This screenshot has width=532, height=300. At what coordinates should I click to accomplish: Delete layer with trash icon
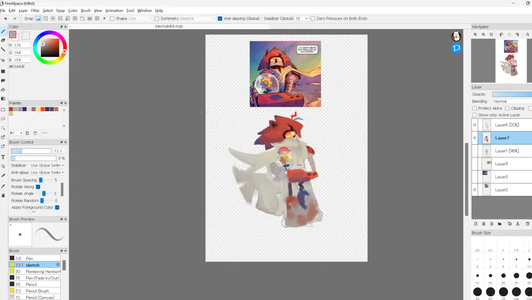click(x=528, y=224)
